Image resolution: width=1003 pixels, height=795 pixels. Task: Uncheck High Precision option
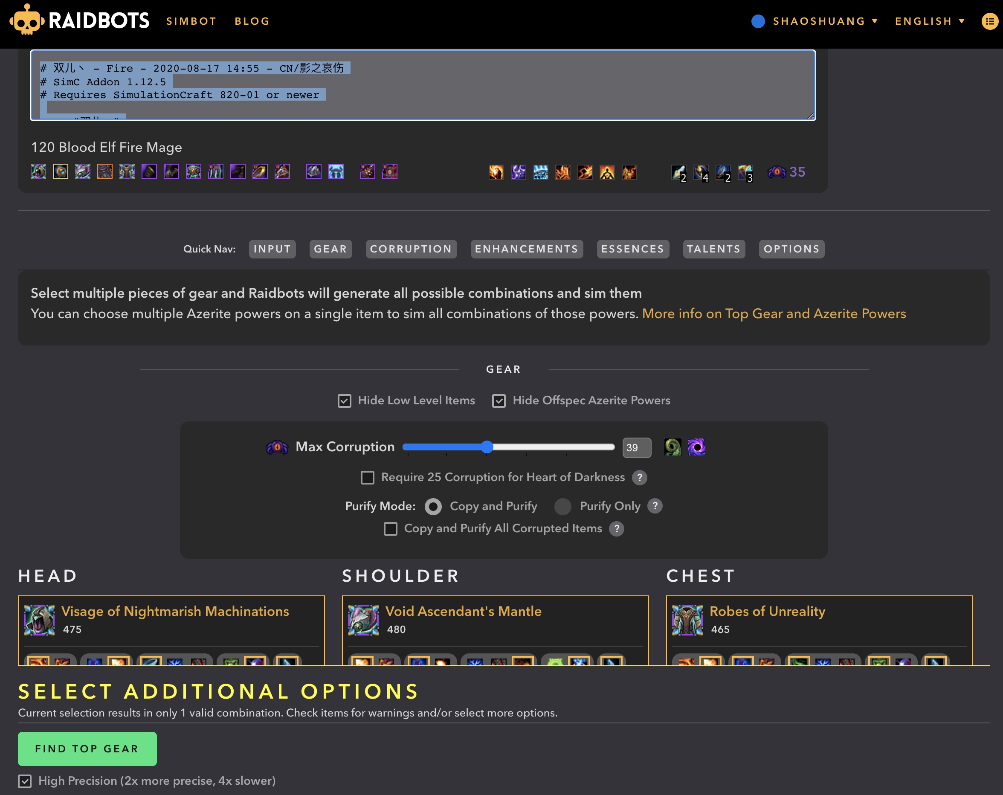click(x=25, y=781)
